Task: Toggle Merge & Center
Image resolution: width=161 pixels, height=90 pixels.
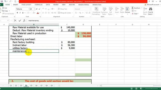Action: tap(65, 13)
